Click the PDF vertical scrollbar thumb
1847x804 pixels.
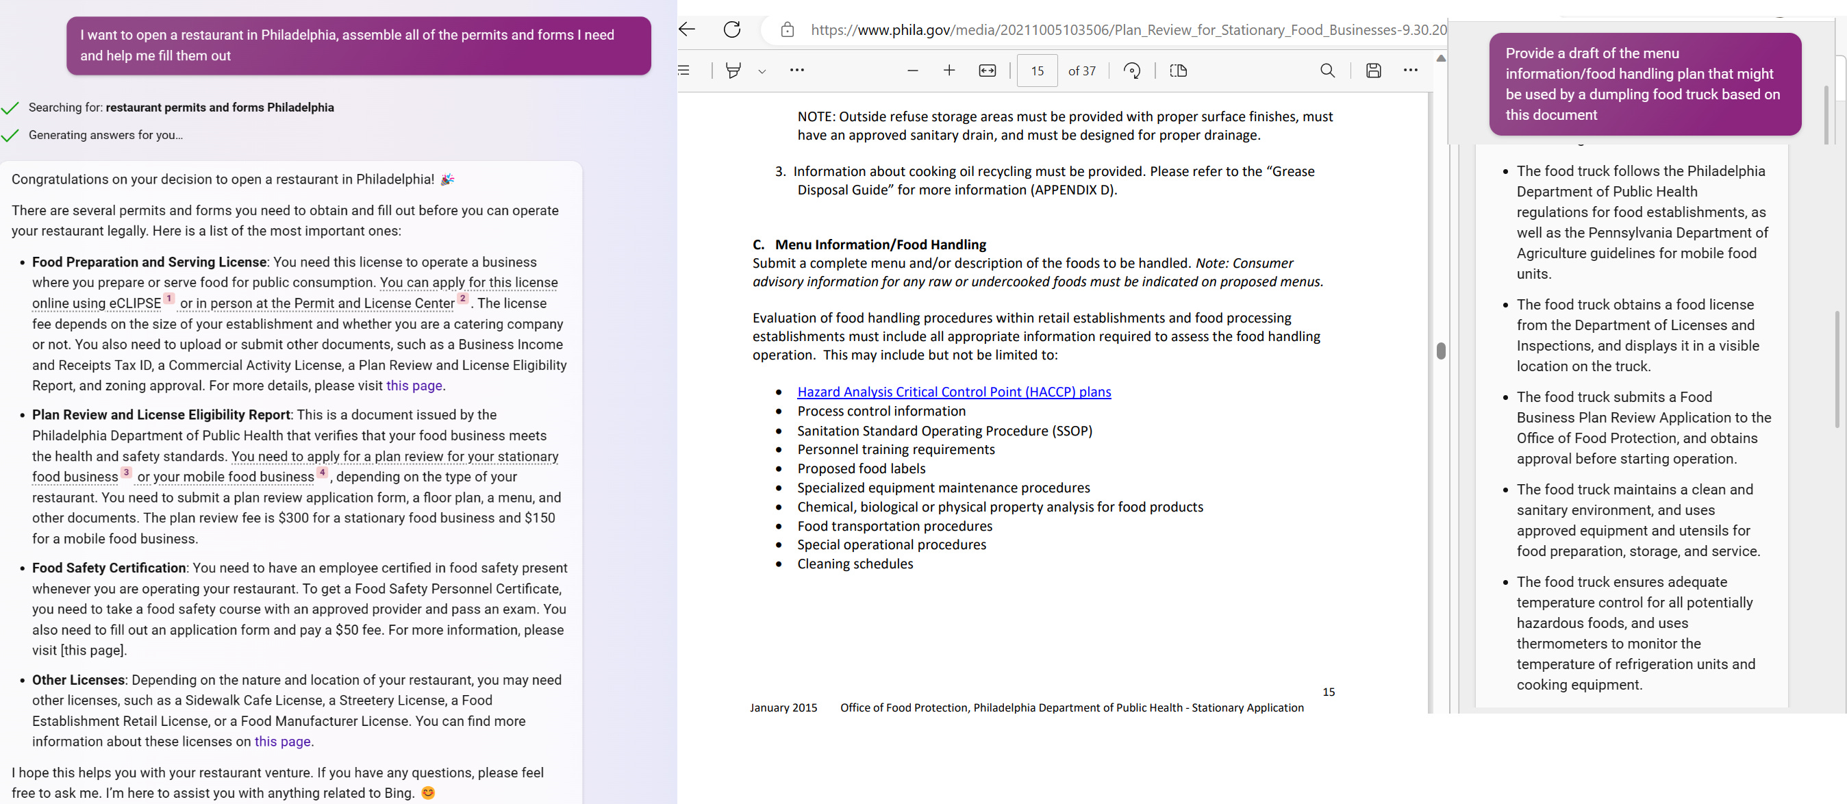tap(1440, 351)
